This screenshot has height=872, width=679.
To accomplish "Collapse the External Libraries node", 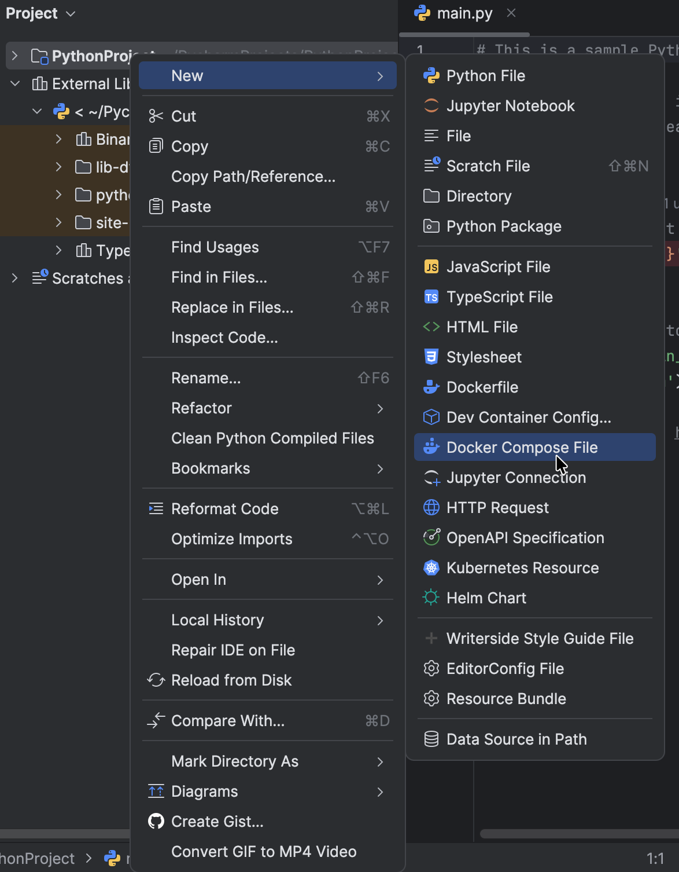I will [15, 84].
